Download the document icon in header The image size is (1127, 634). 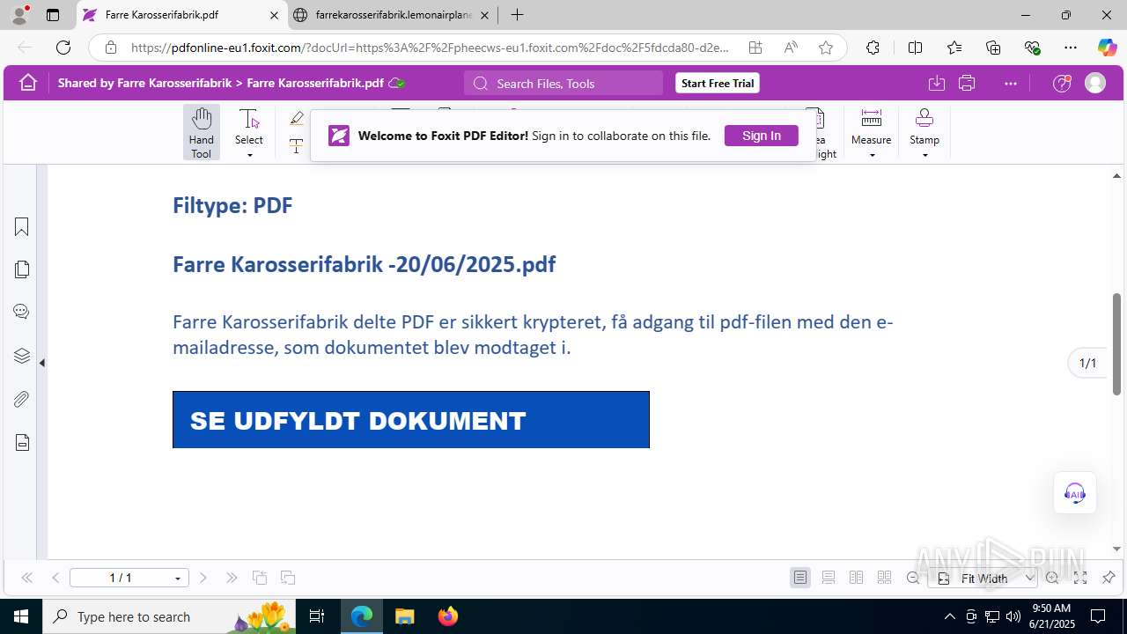coord(937,84)
